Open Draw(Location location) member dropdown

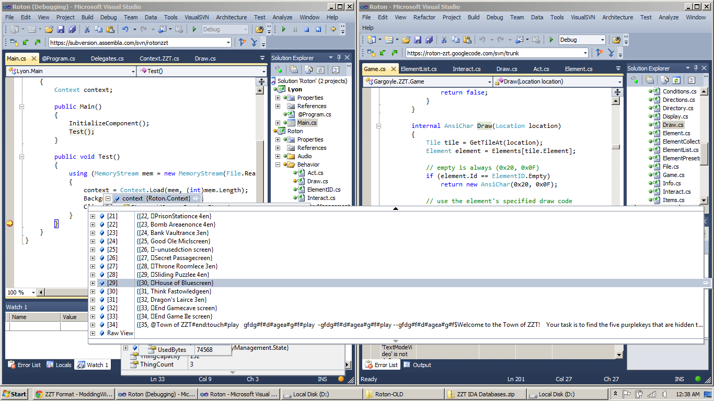click(x=619, y=81)
